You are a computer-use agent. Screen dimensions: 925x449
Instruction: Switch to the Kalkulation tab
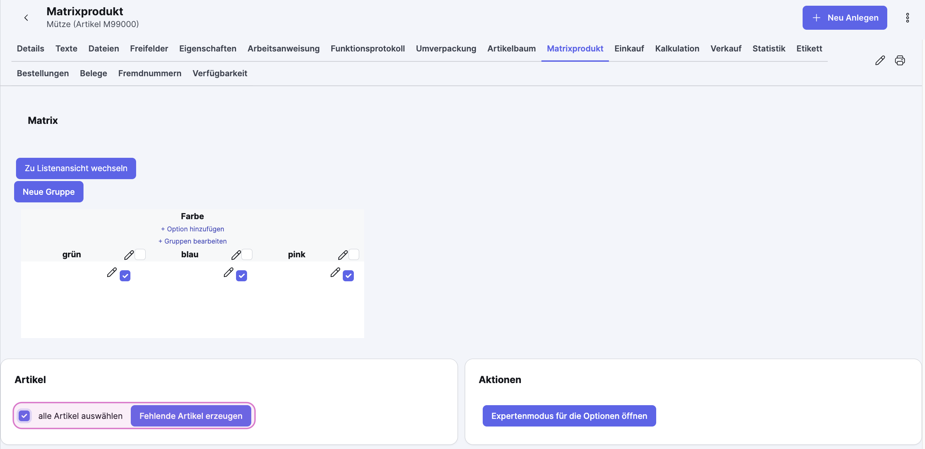click(x=677, y=49)
